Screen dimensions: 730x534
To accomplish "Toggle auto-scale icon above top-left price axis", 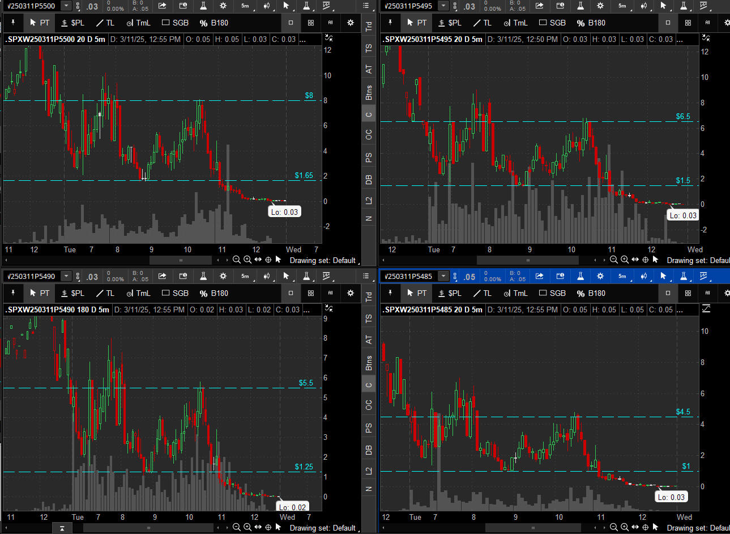I will pyautogui.click(x=329, y=38).
